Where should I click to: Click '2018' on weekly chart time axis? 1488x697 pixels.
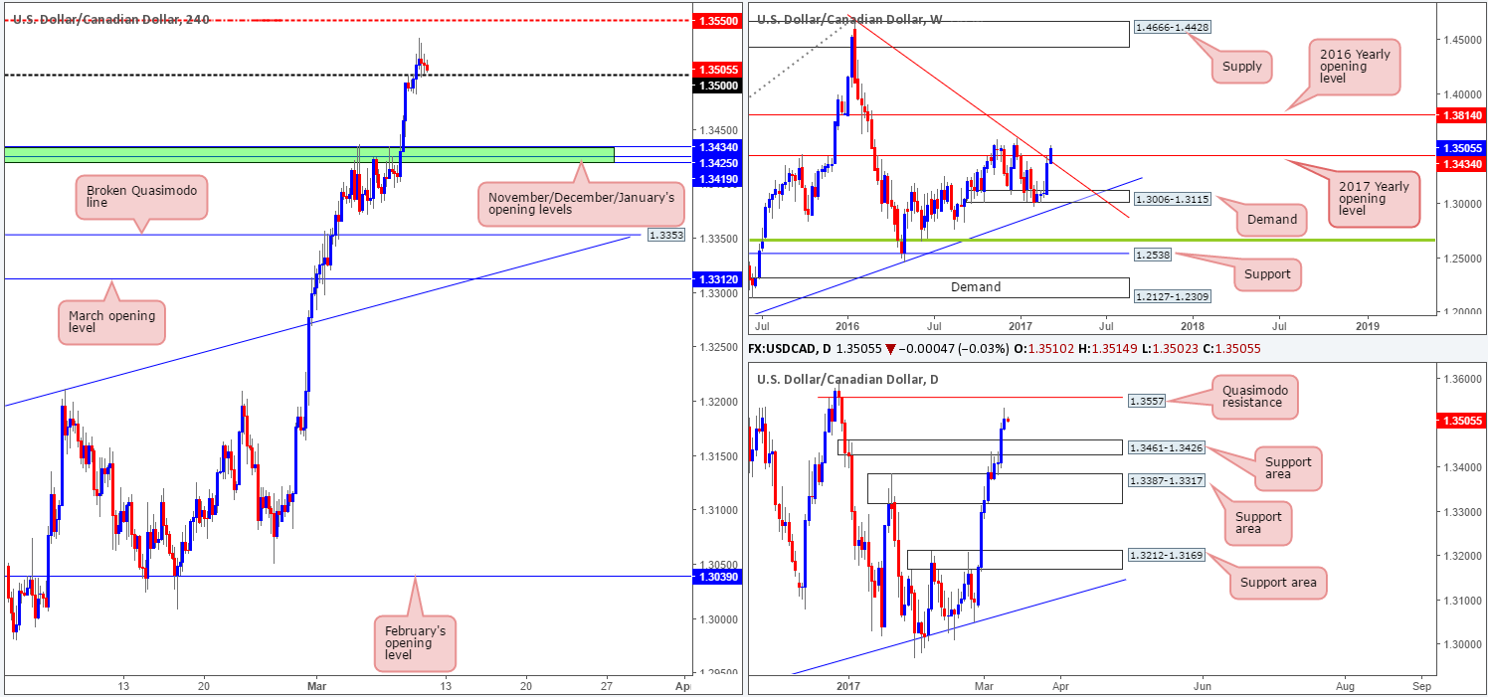coord(1192,325)
